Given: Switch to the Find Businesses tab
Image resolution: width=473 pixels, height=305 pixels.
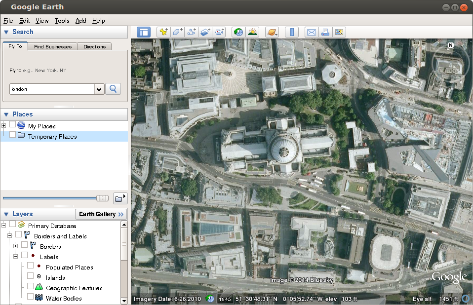Looking at the screenshot, I should point(53,46).
